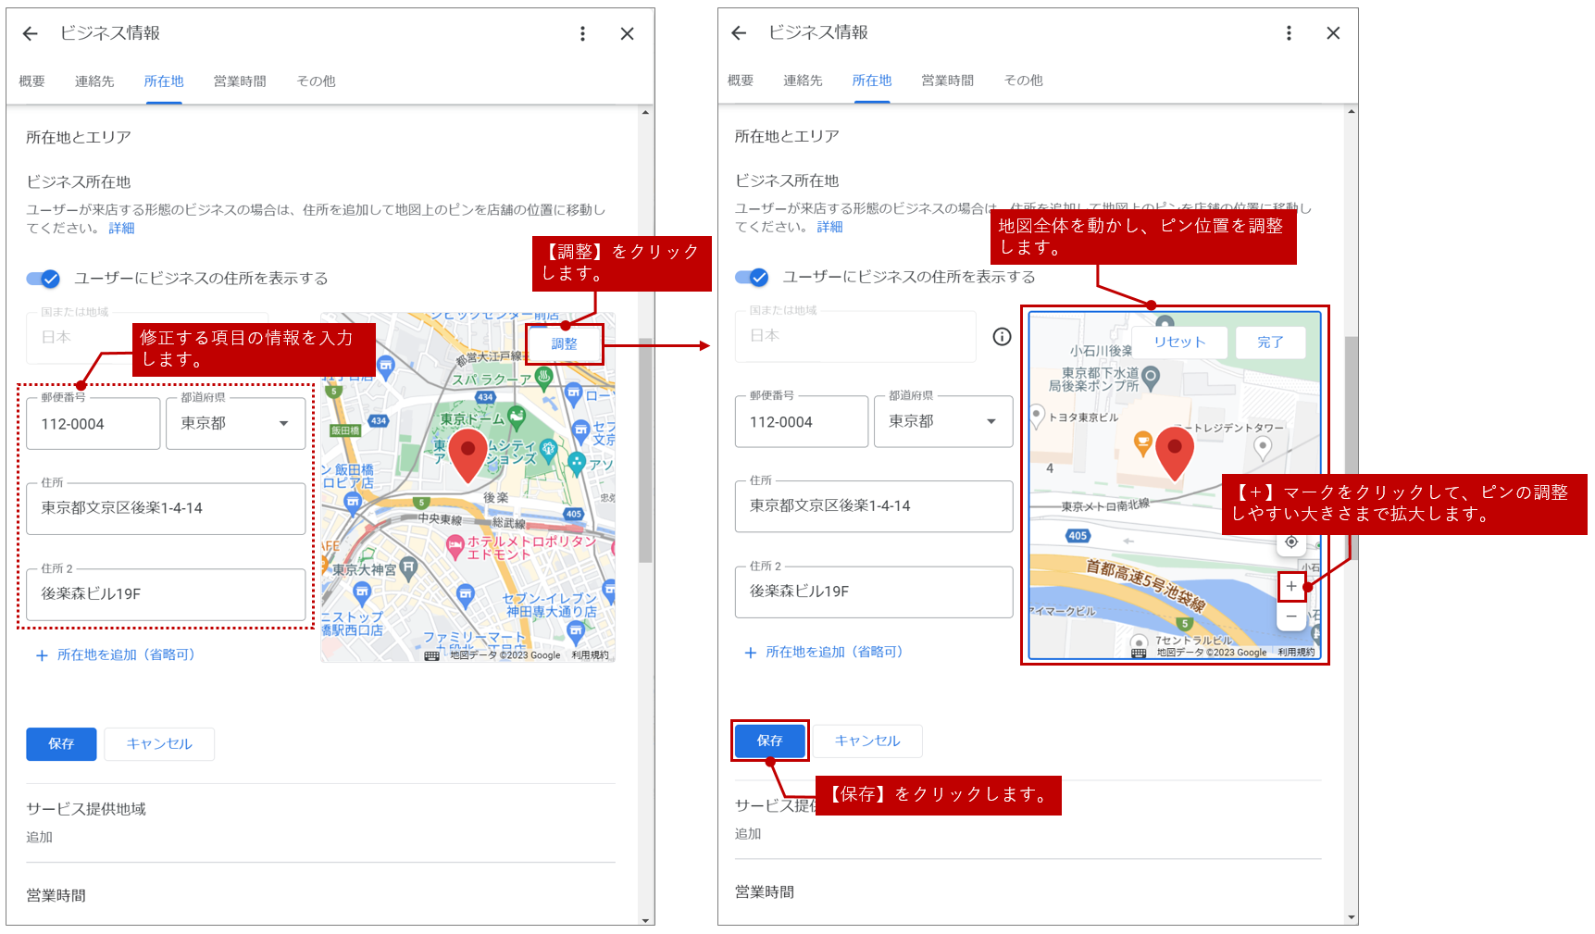Image resolution: width=1595 pixels, height=934 pixels.
Task: Click the 調整 button on left map
Action: click(x=564, y=343)
